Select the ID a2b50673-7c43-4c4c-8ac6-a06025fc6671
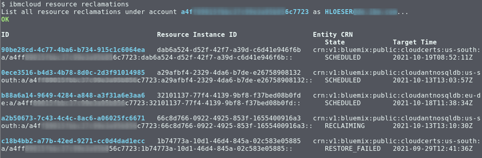This screenshot has width=482, height=158. coord(73,118)
